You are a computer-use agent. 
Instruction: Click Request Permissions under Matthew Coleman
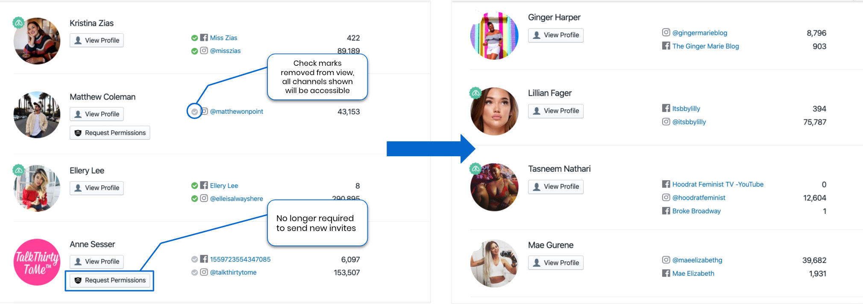point(110,133)
